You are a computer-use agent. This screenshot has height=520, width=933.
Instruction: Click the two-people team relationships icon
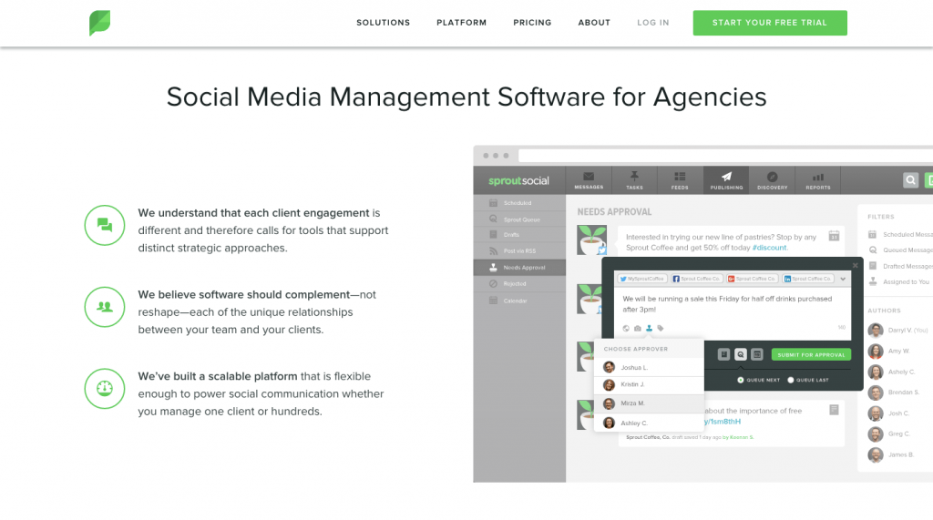(x=105, y=307)
